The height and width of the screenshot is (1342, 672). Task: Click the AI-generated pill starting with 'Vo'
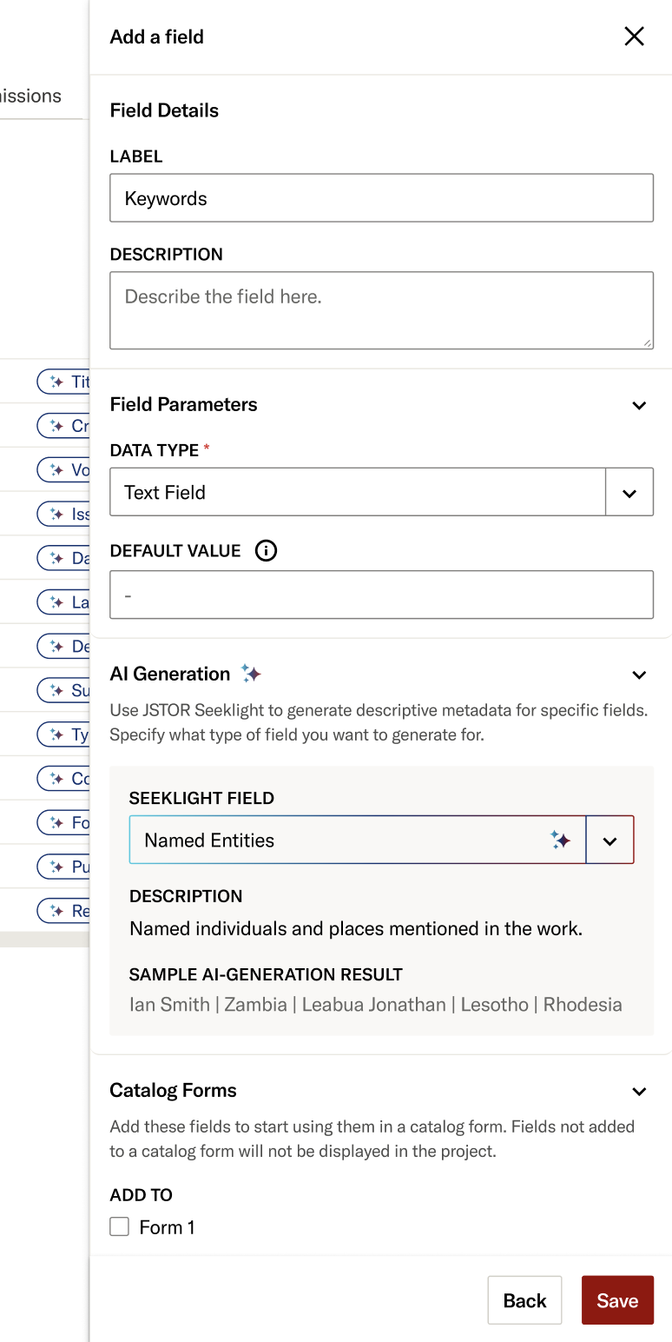(64, 470)
